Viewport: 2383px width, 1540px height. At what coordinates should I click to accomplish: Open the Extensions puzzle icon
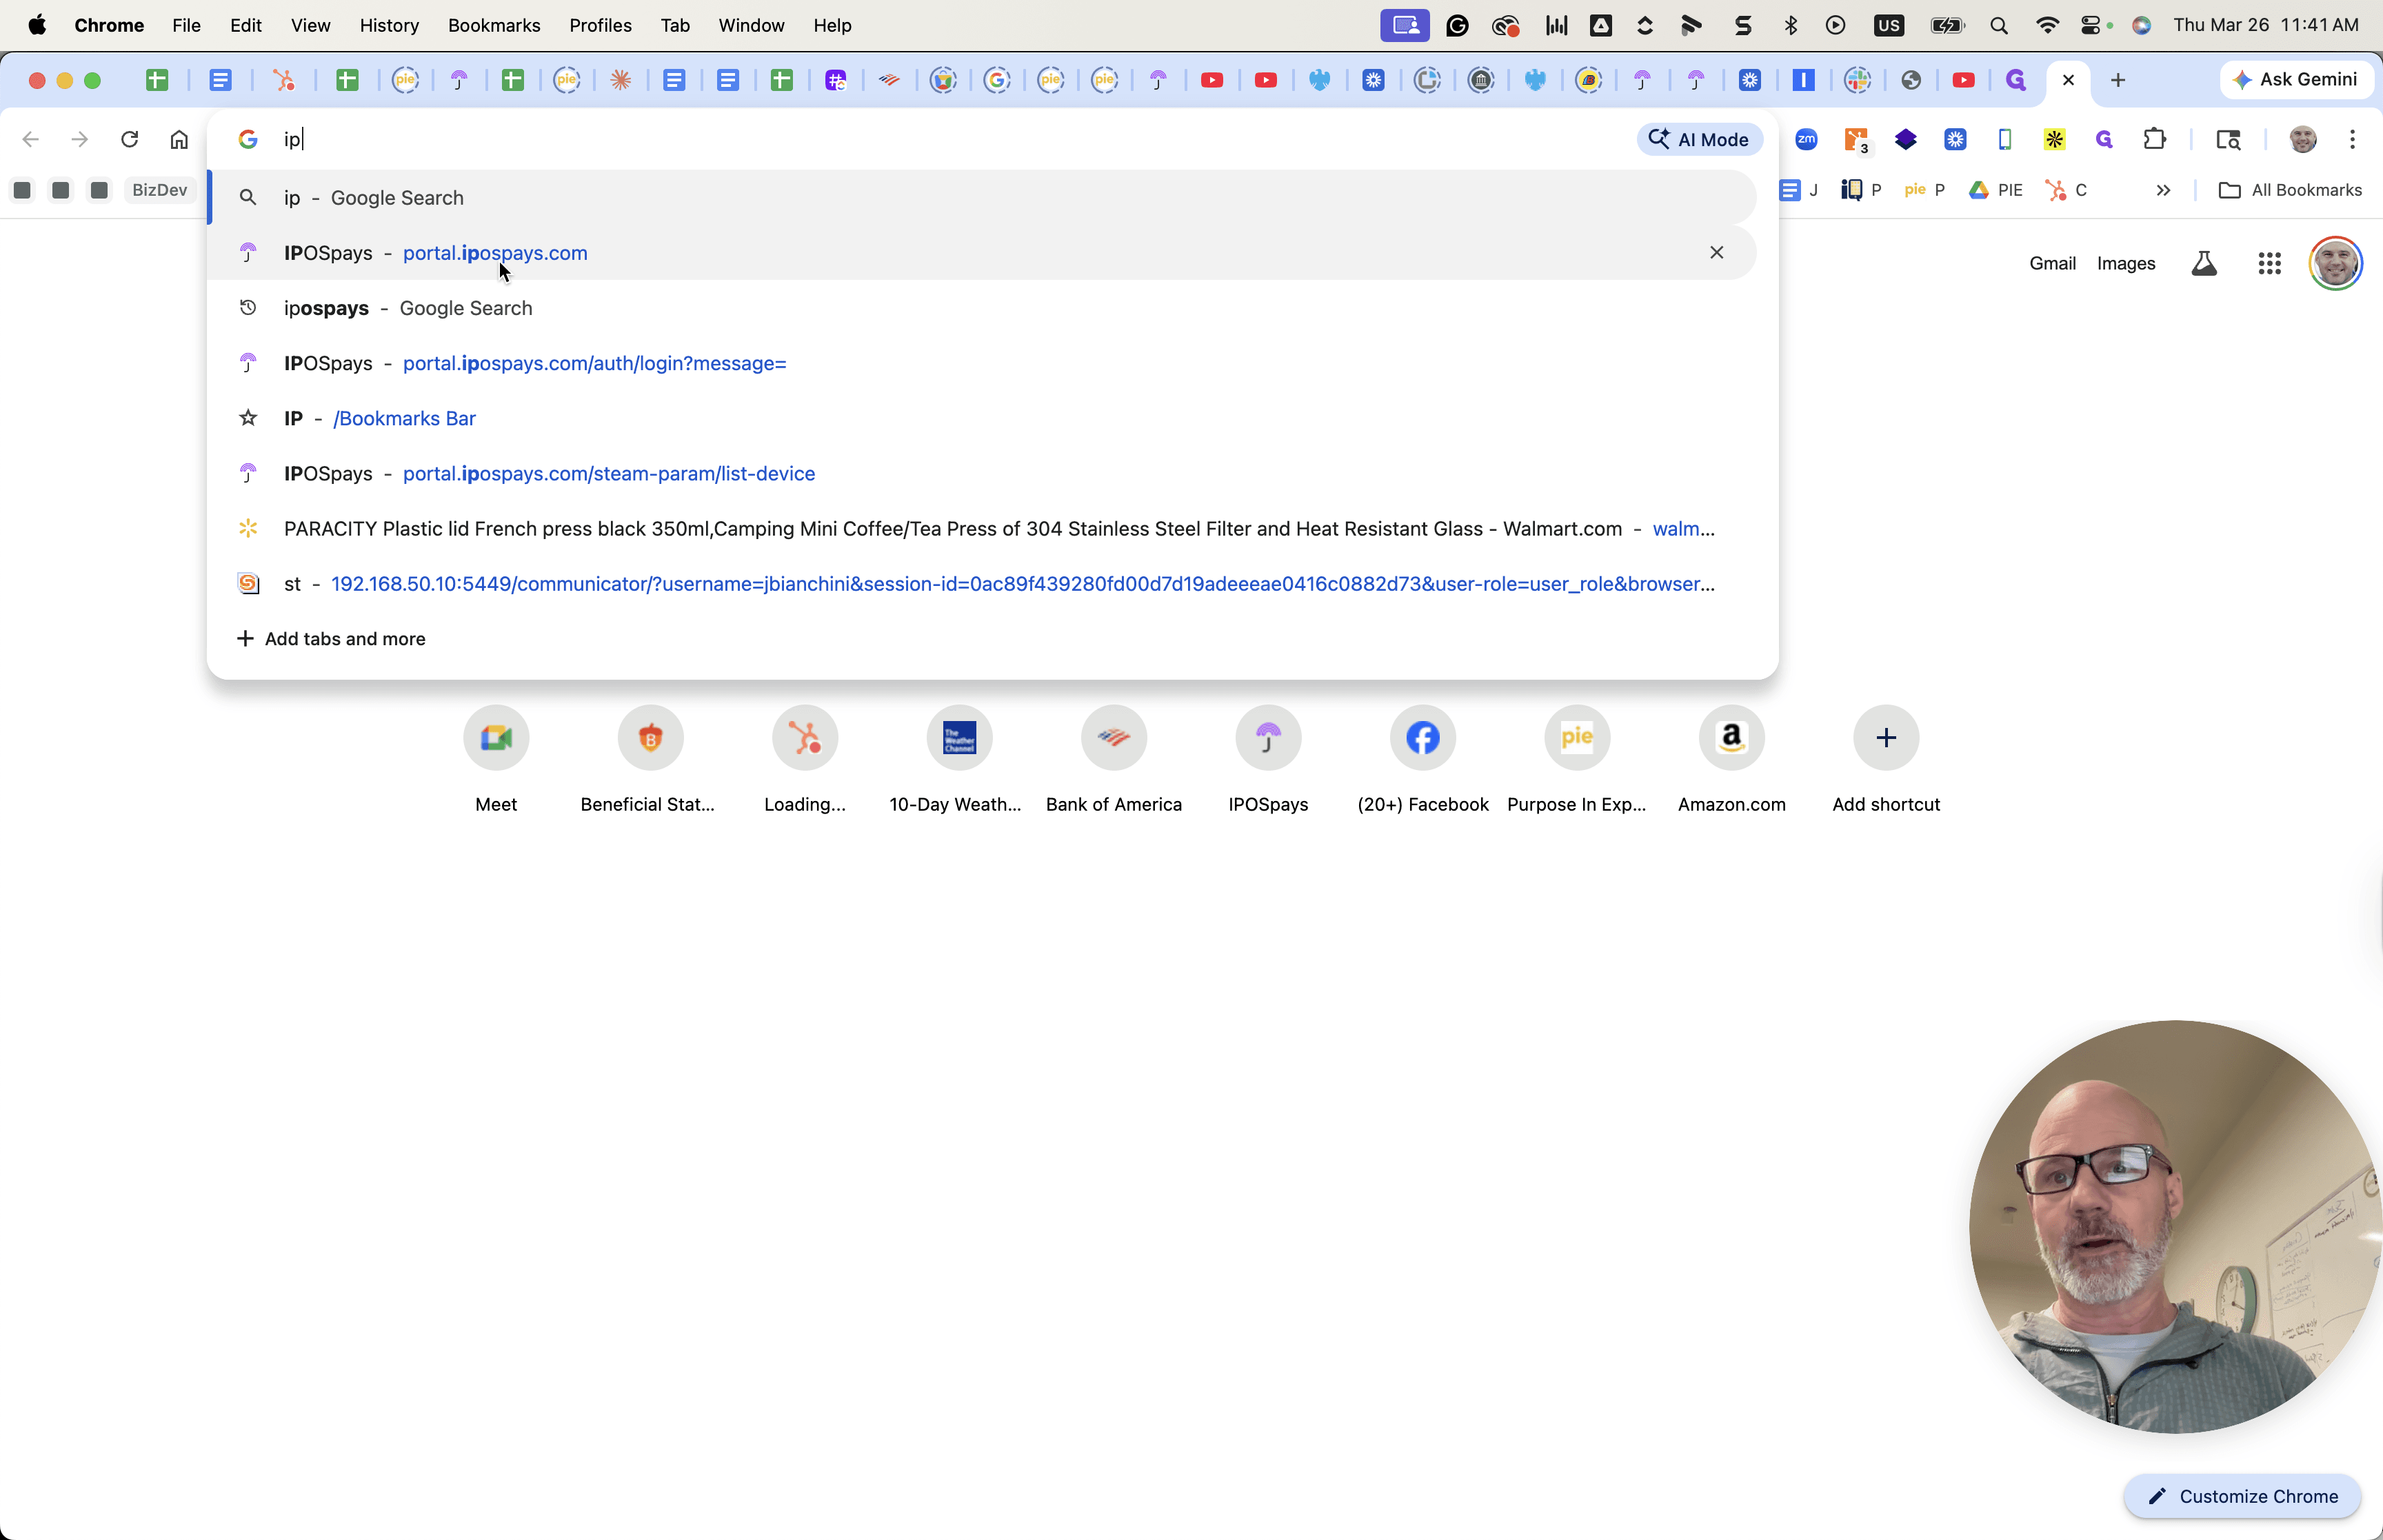[x=2155, y=139]
